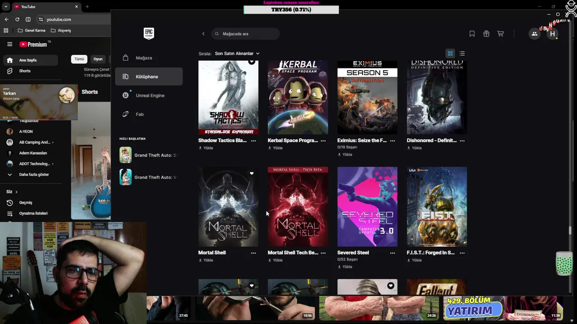The width and height of the screenshot is (577, 324).
Task: Install Eximius via Yükle
Action: [x=344, y=154]
